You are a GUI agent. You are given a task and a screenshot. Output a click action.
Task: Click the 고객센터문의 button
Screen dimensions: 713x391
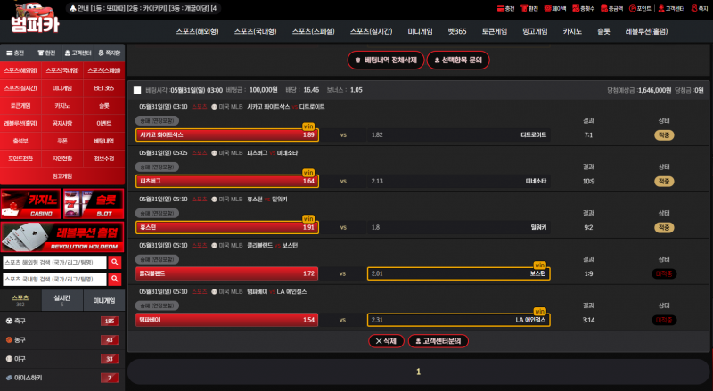[438, 340]
